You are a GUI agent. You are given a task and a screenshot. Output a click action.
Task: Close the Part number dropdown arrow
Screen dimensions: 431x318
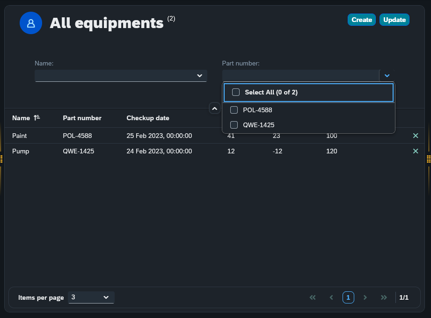point(387,76)
